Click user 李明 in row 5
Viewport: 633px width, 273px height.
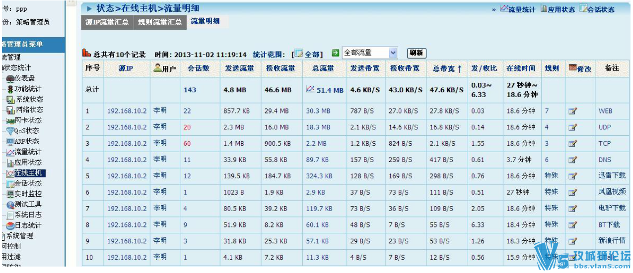tap(160, 175)
